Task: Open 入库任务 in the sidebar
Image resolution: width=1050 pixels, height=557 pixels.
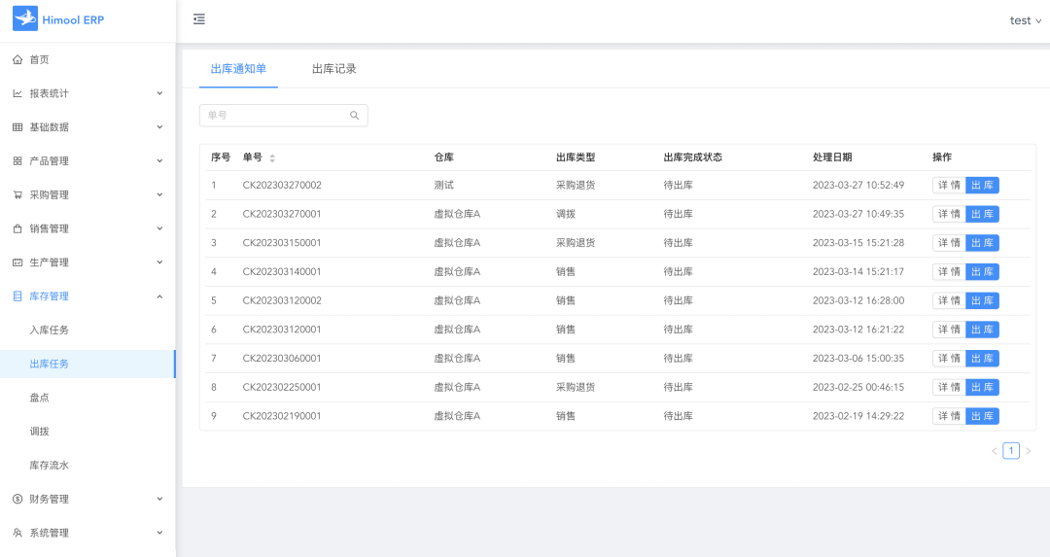Action: point(50,331)
